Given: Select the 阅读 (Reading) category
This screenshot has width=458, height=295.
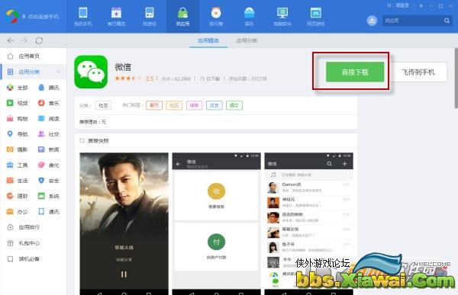Looking at the screenshot, I should point(49,118).
